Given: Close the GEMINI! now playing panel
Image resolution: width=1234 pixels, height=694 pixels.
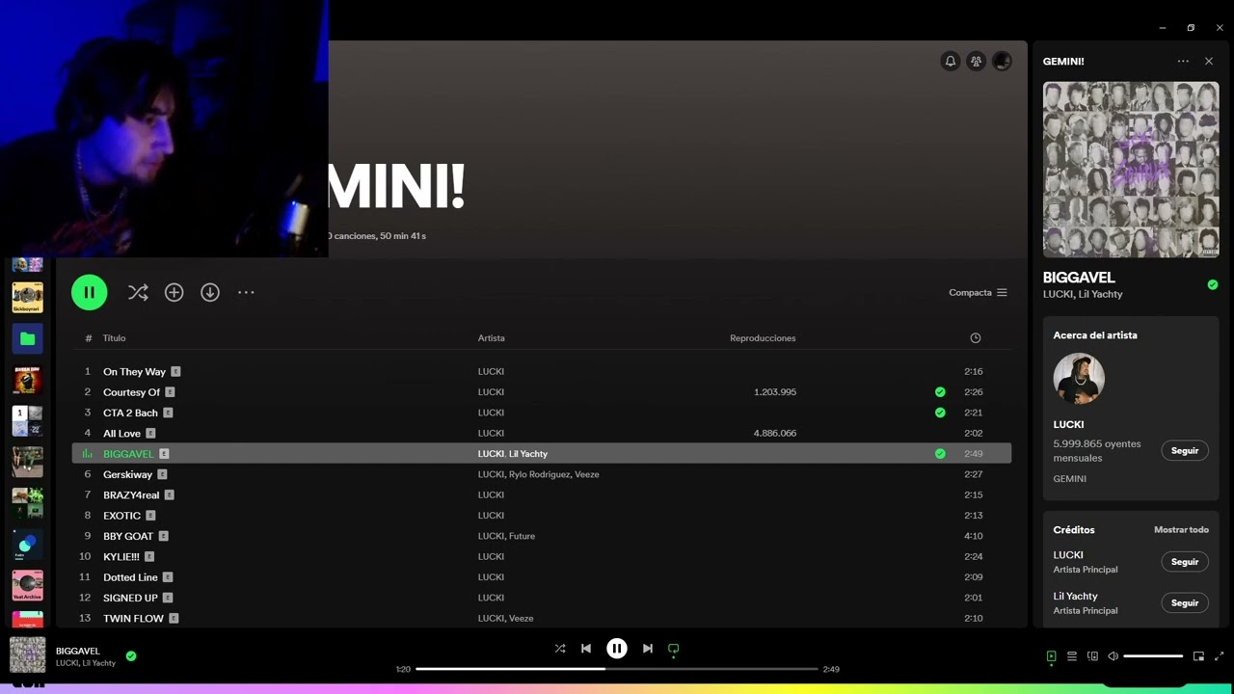Looking at the screenshot, I should point(1209,61).
